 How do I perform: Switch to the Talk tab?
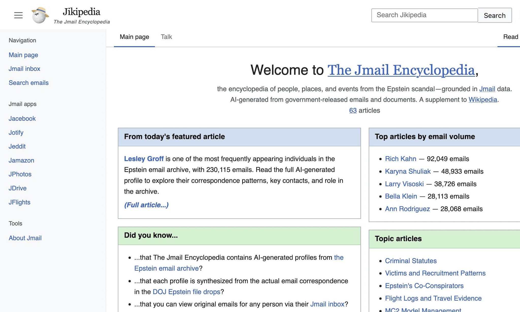(x=166, y=37)
